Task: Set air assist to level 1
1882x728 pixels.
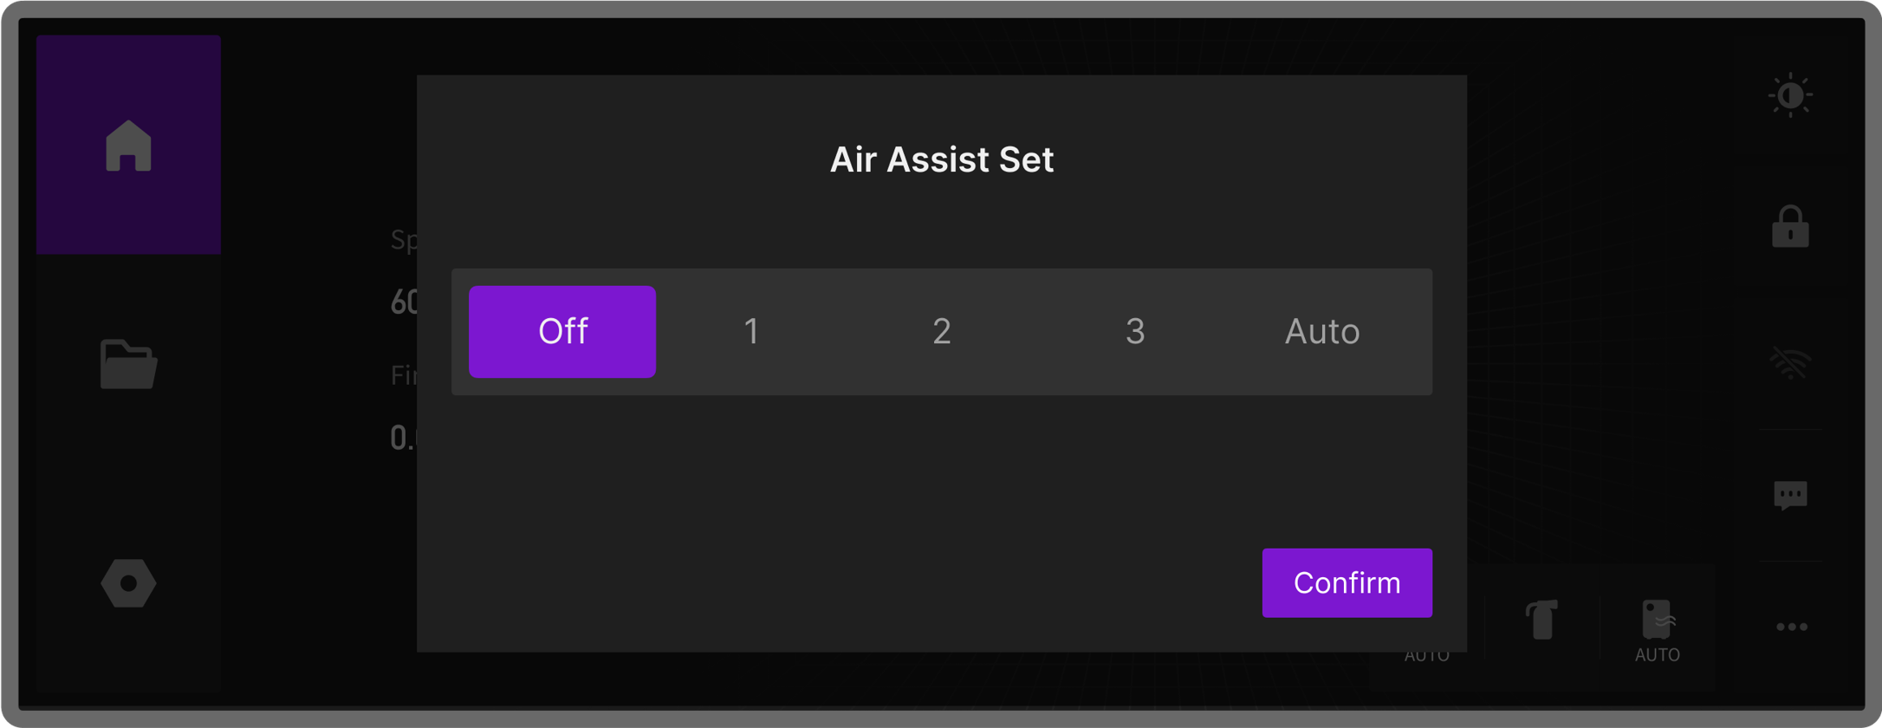Action: point(751,331)
